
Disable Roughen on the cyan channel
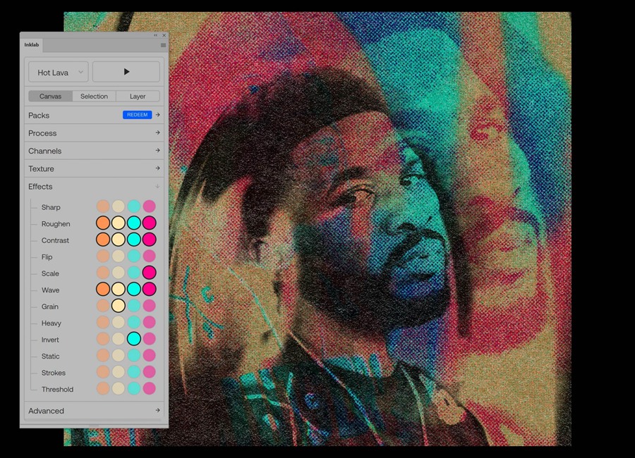click(133, 223)
